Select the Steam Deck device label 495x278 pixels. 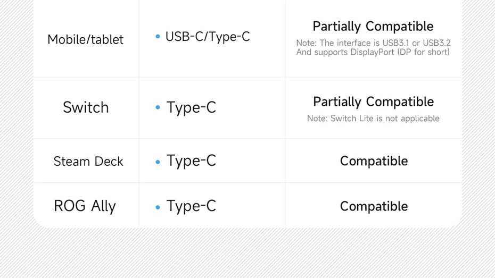(88, 161)
